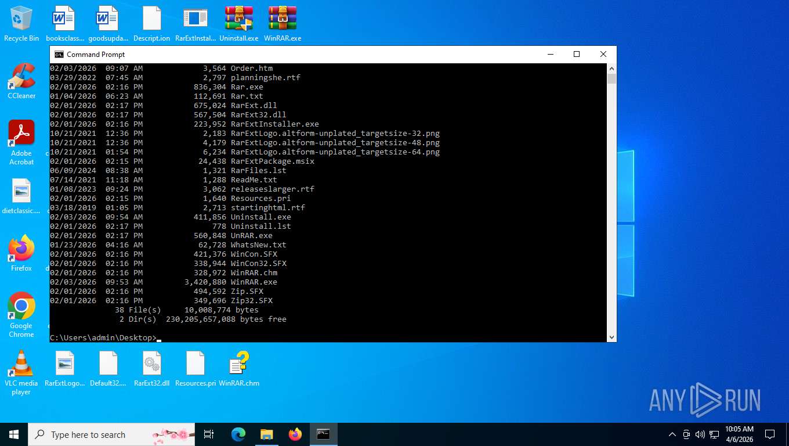
Task: Open the Notification Center icon
Action: point(770,434)
